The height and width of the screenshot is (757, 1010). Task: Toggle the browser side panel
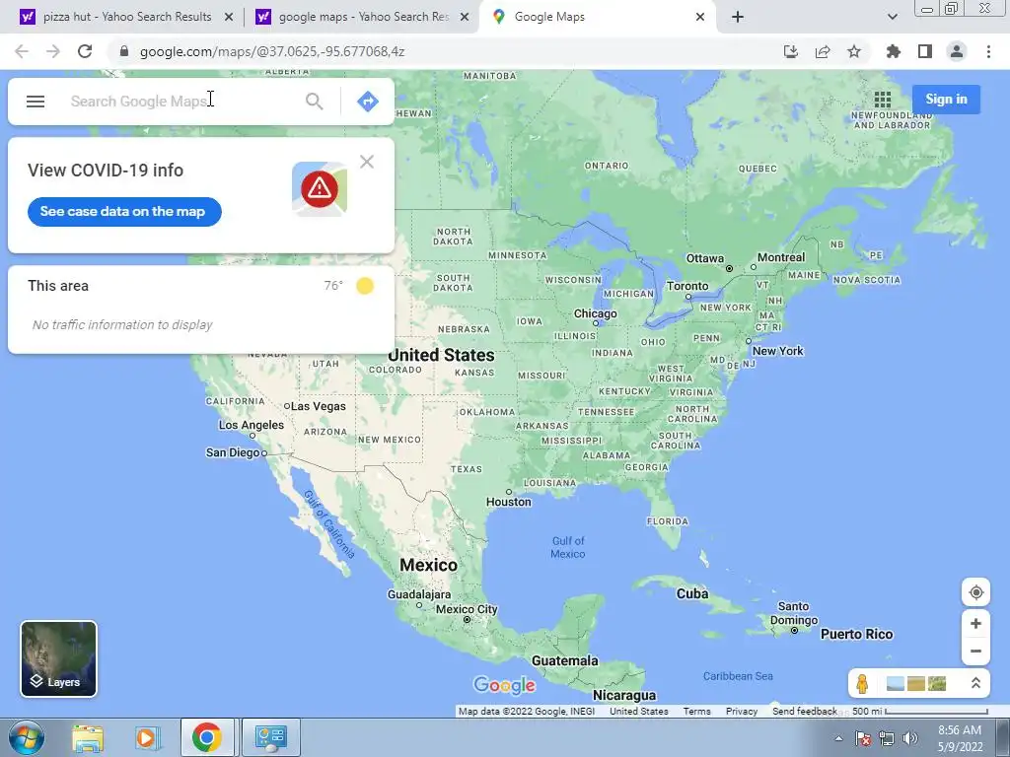[x=925, y=51]
